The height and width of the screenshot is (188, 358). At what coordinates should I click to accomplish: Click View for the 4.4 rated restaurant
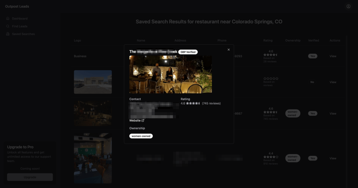coord(333,158)
